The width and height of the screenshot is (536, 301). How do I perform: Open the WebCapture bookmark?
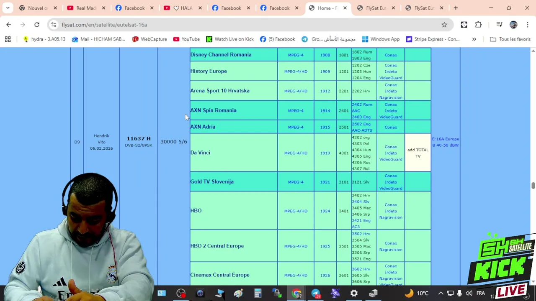pos(149,39)
